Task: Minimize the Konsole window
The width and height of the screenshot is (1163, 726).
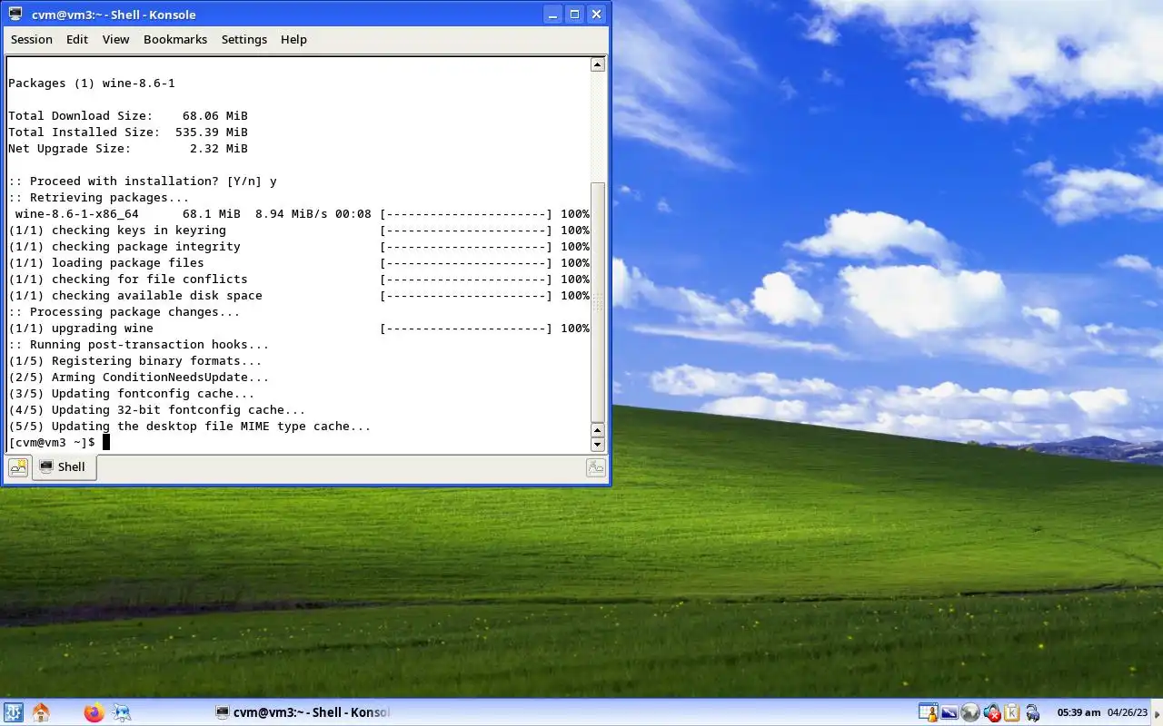Action: pos(553,14)
